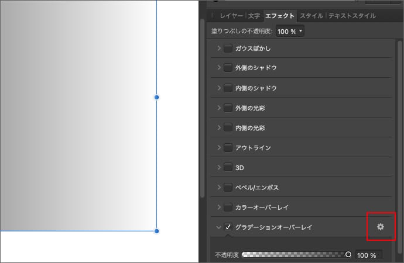This screenshot has width=404, height=263.
Task: Open the スタイル tab
Action: (x=311, y=16)
